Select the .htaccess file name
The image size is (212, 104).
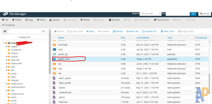[x=63, y=102]
